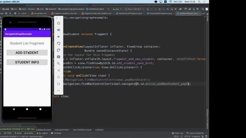Switch to the StudentsListFragment.java tab
This screenshot has width=246, height=138.
(x=129, y=13)
